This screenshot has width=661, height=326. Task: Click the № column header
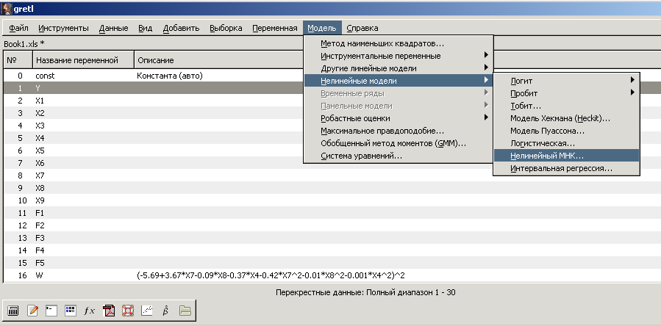[18, 60]
